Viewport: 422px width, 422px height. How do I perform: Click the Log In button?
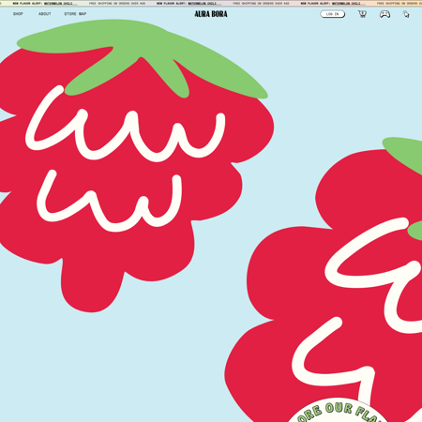pos(333,14)
